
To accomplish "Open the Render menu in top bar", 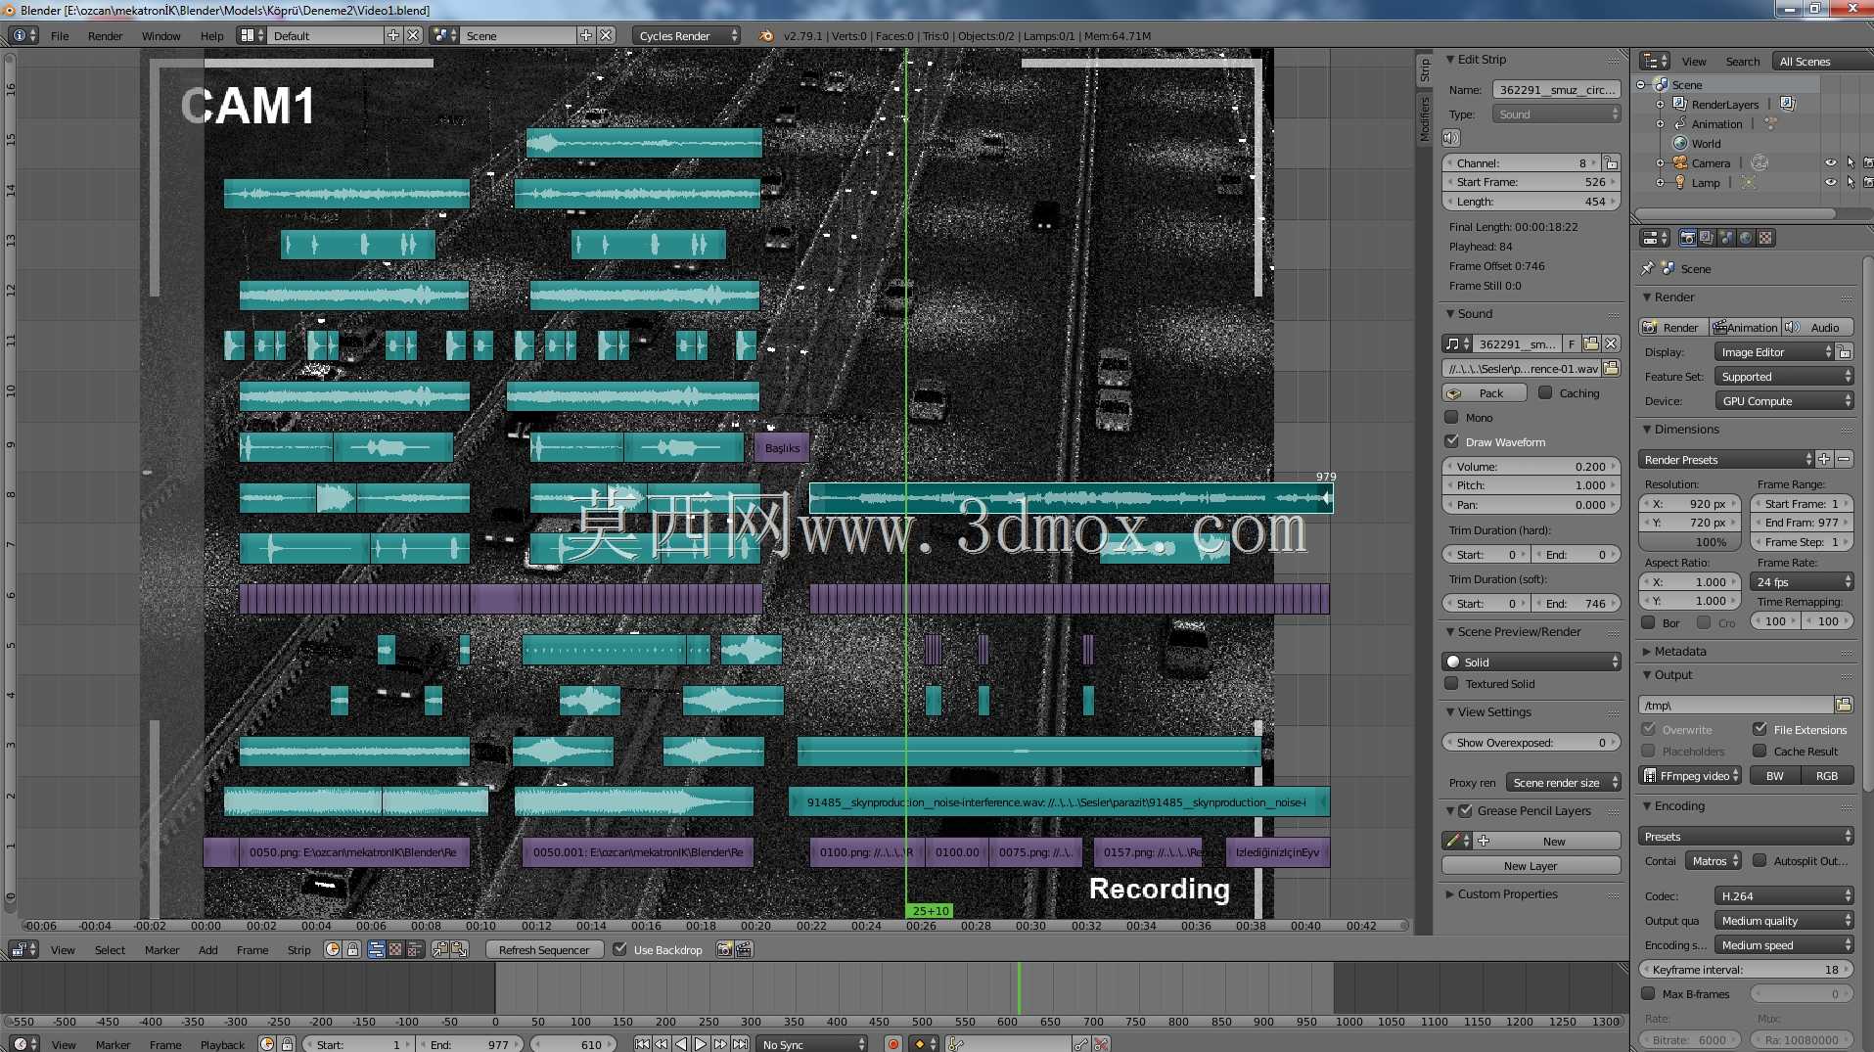I will (106, 35).
